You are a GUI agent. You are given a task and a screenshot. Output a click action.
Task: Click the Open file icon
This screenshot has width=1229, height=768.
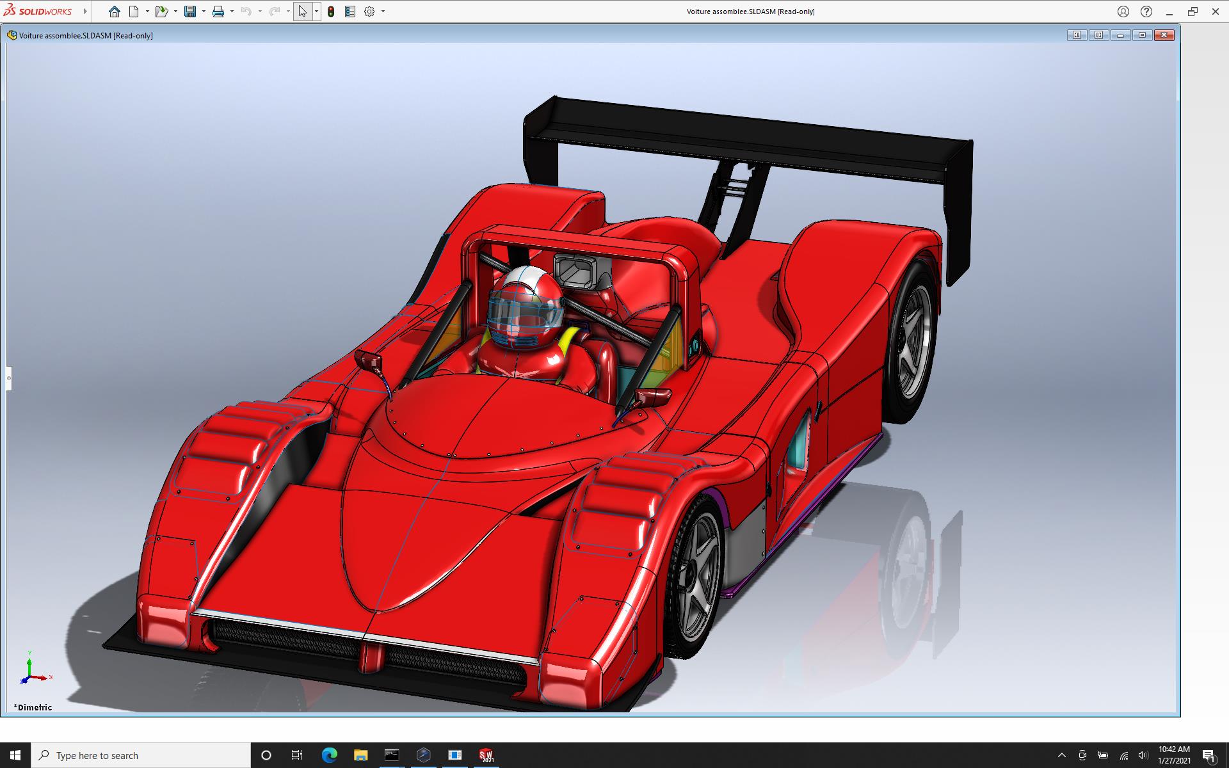pos(161,12)
